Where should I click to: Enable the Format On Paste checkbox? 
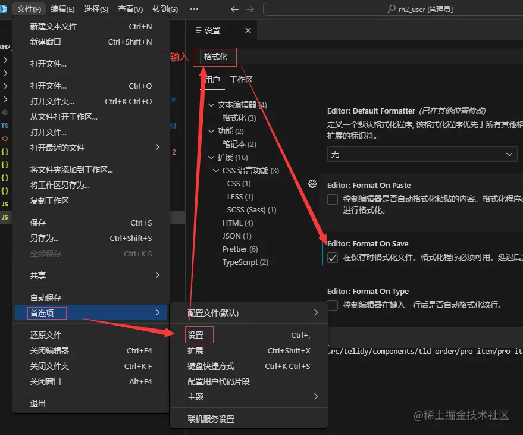[332, 199]
